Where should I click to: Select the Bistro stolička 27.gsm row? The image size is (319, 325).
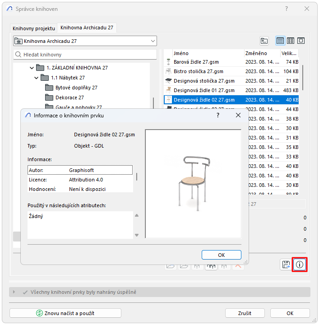point(231,71)
